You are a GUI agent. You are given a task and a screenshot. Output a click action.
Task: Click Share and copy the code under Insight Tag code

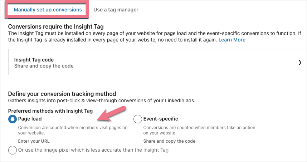coord(44,66)
